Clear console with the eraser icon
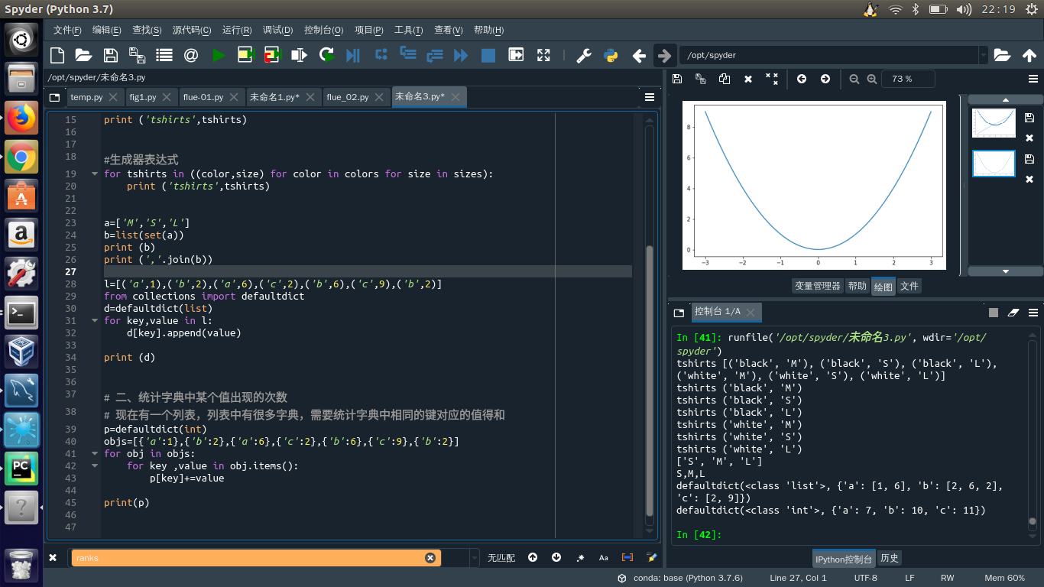The height and width of the screenshot is (587, 1044). click(1013, 313)
